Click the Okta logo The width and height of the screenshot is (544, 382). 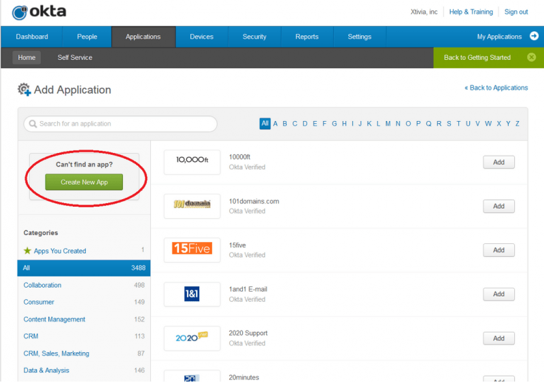pos(39,12)
